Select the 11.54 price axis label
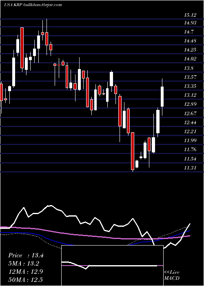Viewport: 204px width, 286px height. point(190,159)
